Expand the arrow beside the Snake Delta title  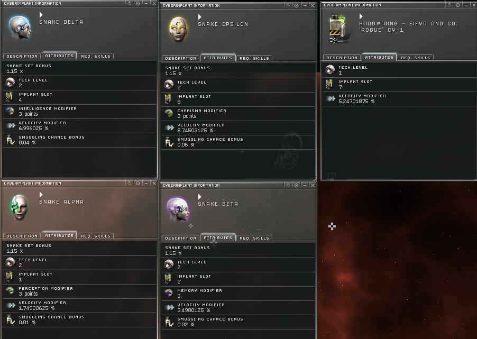click(x=41, y=15)
